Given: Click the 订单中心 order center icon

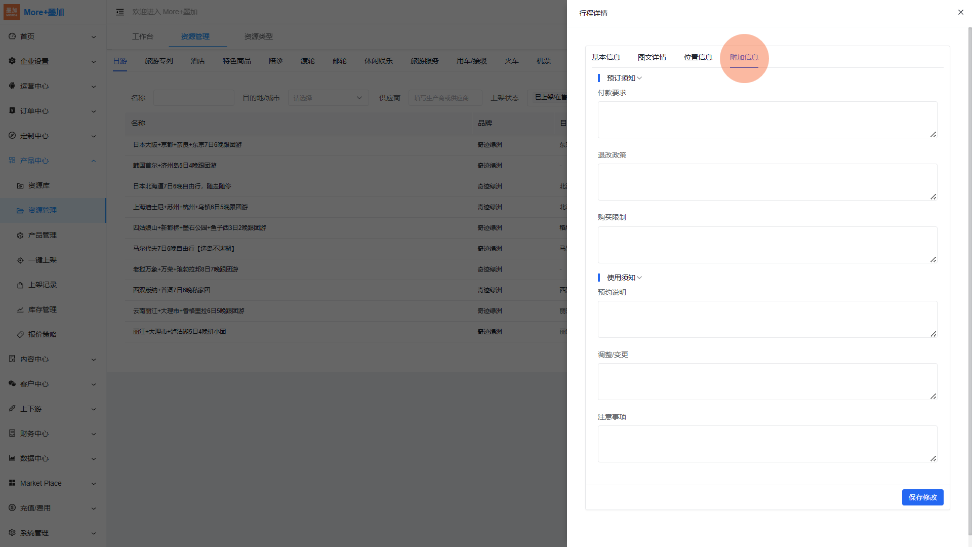Looking at the screenshot, I should coord(12,110).
